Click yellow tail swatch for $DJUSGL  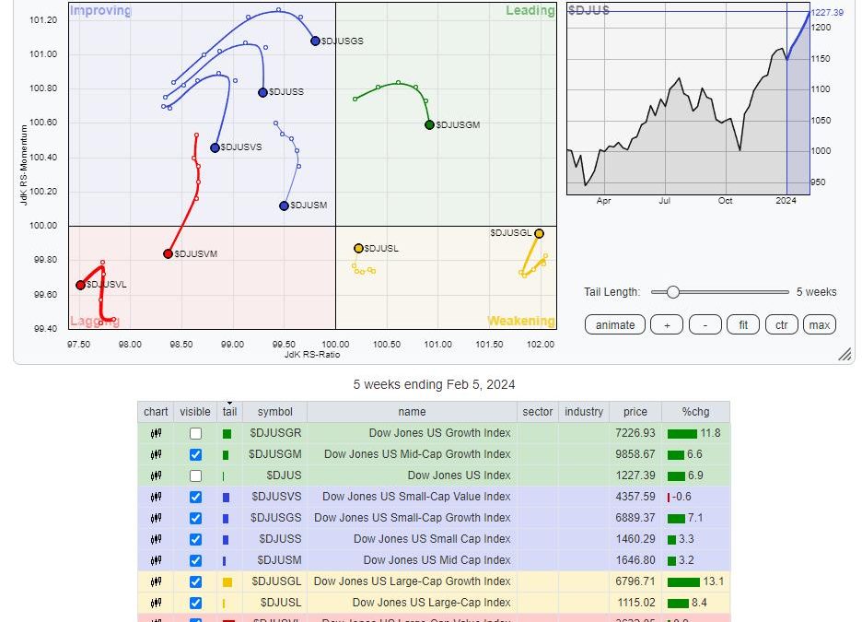point(227,581)
